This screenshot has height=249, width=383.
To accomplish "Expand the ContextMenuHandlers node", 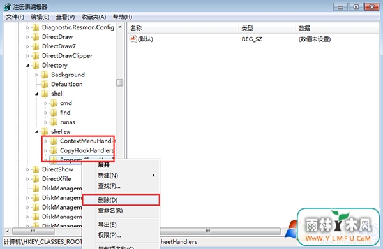I will [x=45, y=141].
